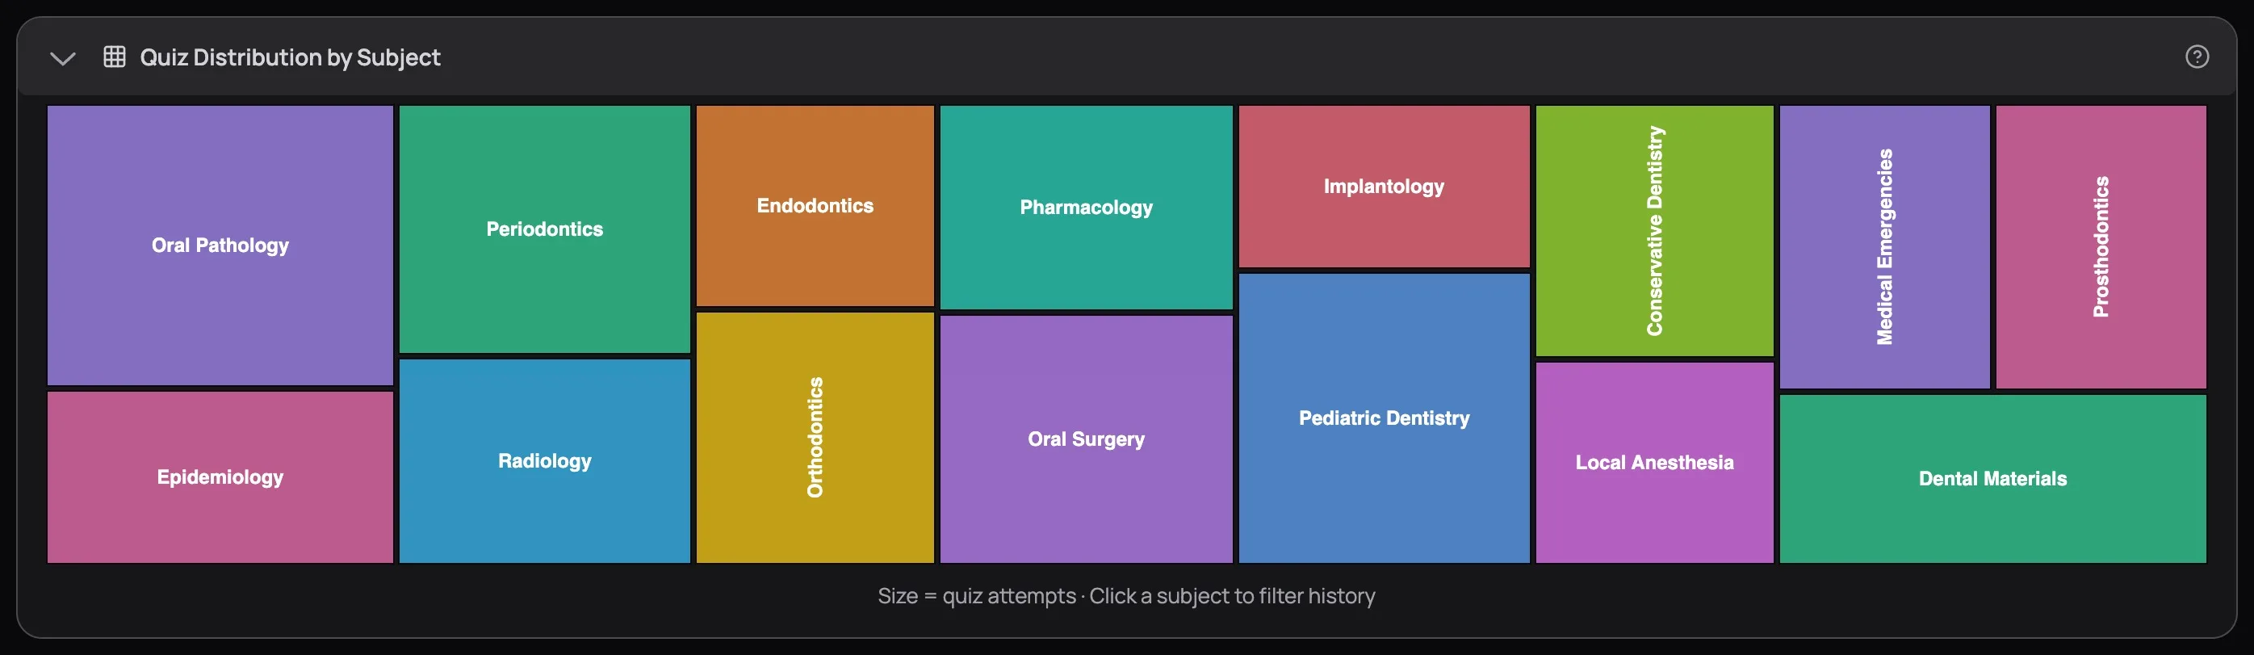Select the Radiology block
This screenshot has height=655, width=2254.
coord(543,460)
